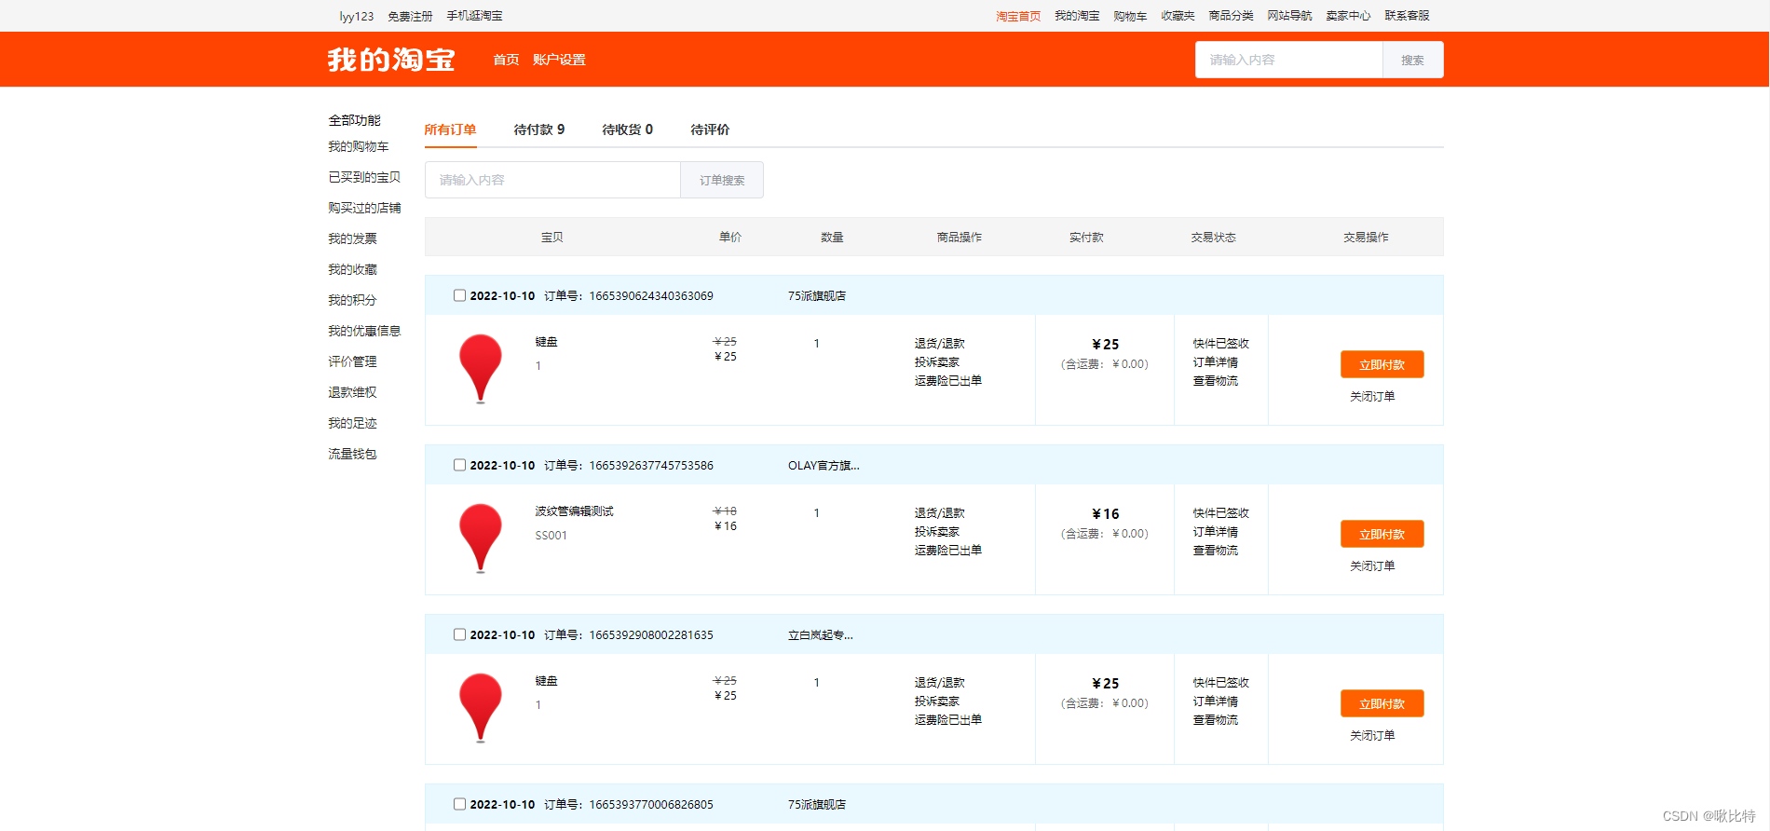
Task: Click 关闭订单 for the OLAY官方旗 order
Action: [1372, 565]
